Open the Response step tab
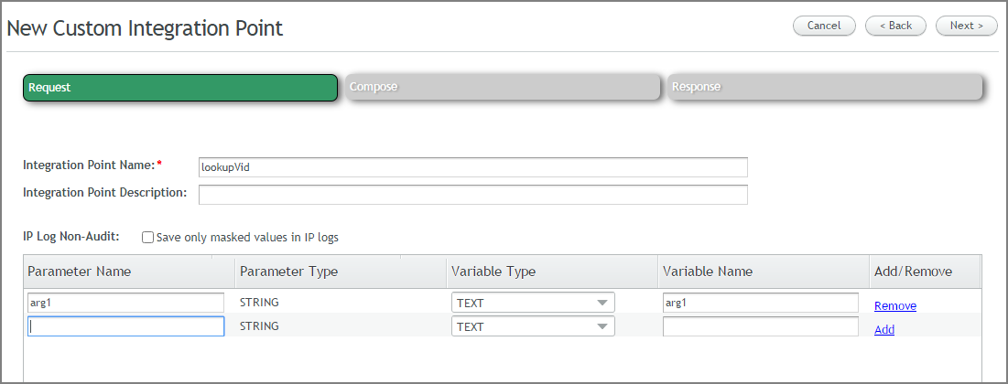This screenshot has width=1008, height=384. (825, 87)
